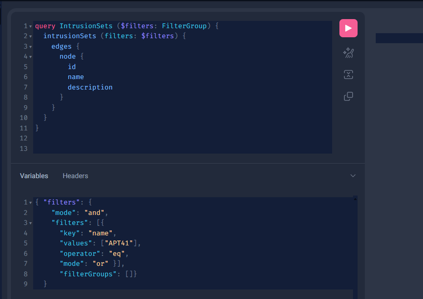Fold the edges block on line 3

30,46
